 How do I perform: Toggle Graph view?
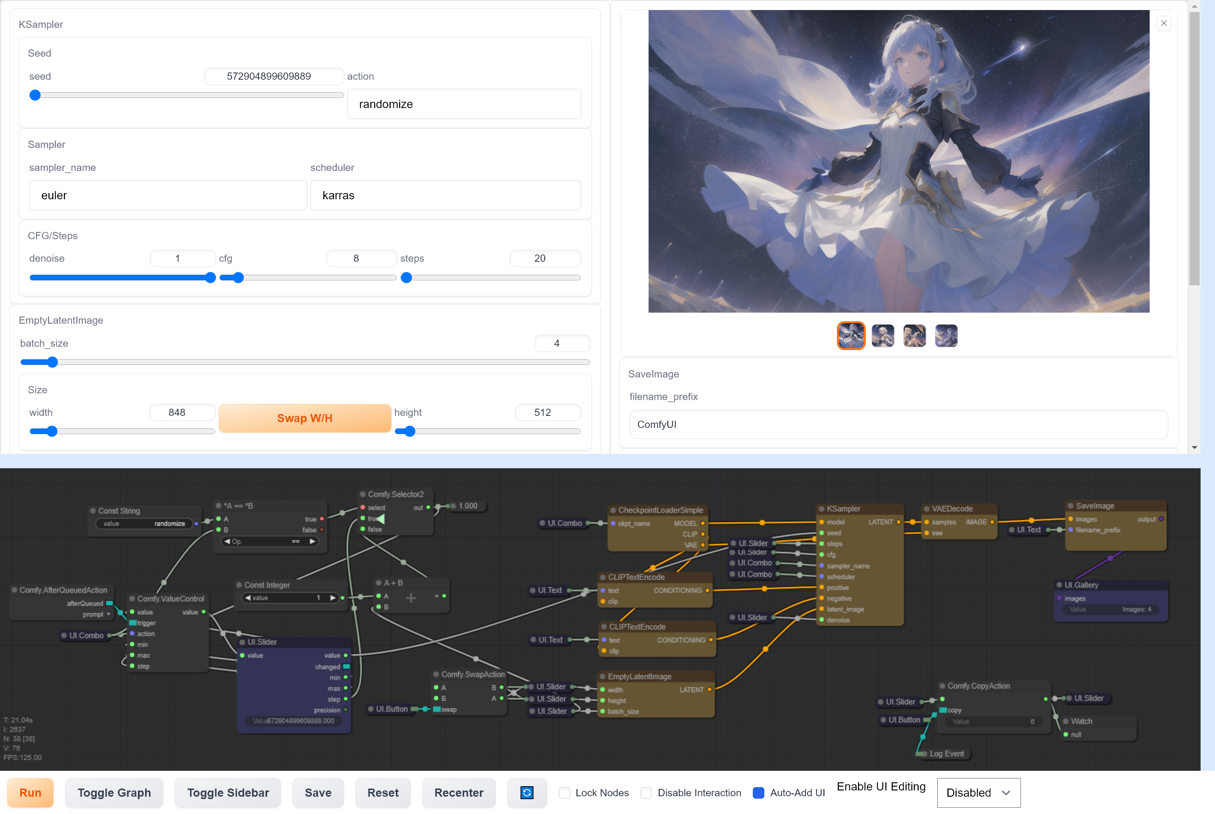point(114,793)
